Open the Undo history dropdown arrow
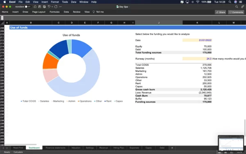 click(x=52, y=7)
